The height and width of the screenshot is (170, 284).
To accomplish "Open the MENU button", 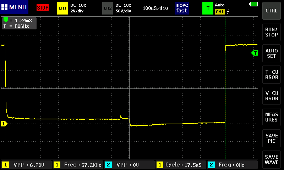I will tap(14, 7).
